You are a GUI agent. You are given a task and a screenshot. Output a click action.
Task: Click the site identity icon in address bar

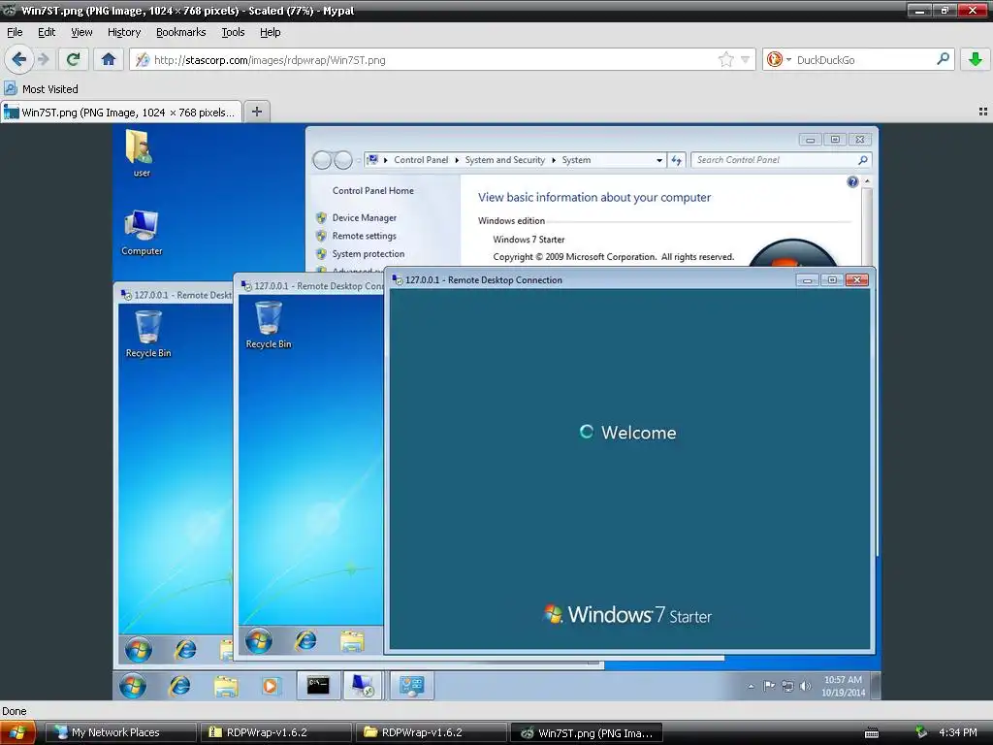point(143,60)
